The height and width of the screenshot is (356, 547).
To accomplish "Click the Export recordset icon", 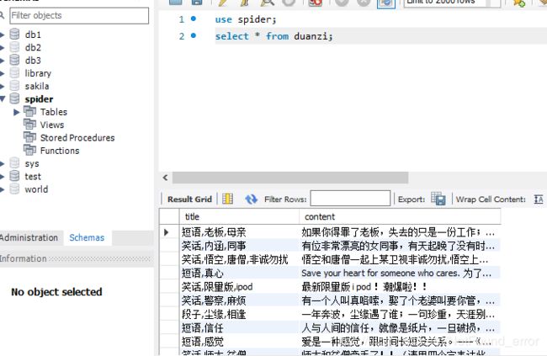I will coord(438,199).
